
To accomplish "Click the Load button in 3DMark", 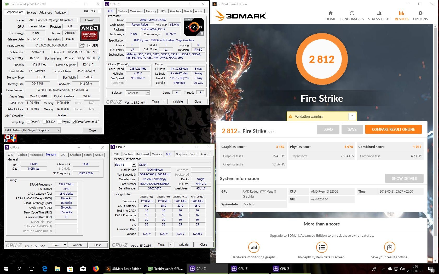I will [328, 129].
